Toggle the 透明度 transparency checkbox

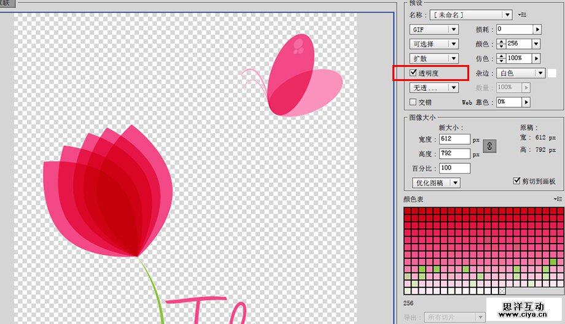pyautogui.click(x=413, y=74)
